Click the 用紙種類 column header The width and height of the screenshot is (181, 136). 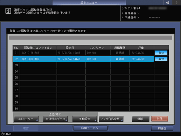point(120,48)
